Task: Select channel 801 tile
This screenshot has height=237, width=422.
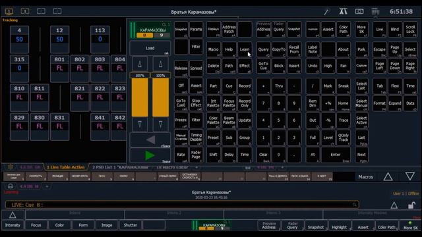Action: (x=59, y=68)
